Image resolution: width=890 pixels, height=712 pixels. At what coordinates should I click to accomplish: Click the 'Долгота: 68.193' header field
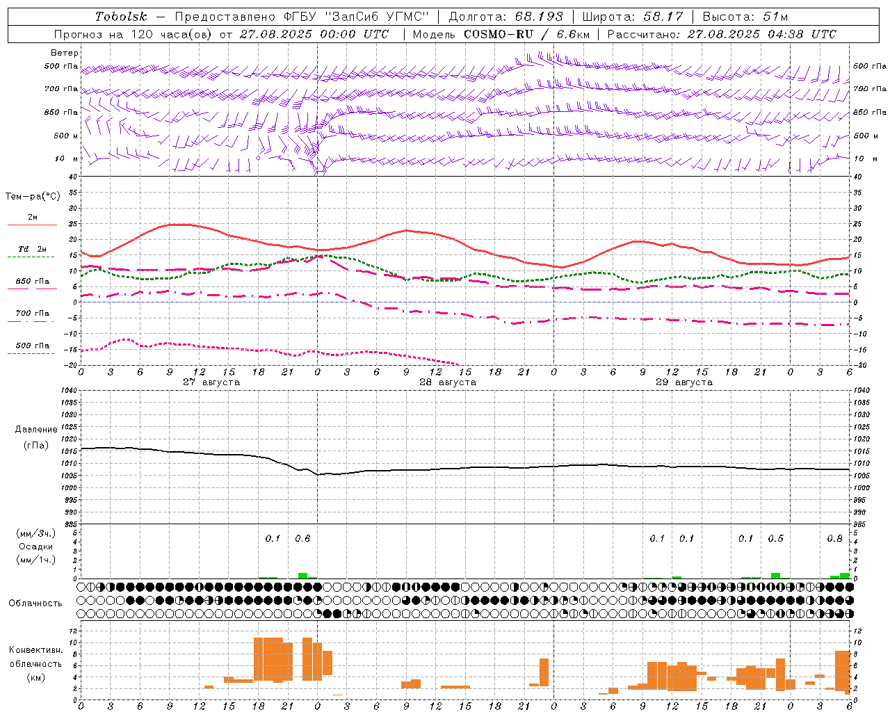click(x=505, y=17)
